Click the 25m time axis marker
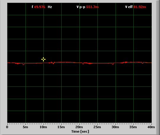The height and width of the screenshot is (135, 160). pos(97,127)
